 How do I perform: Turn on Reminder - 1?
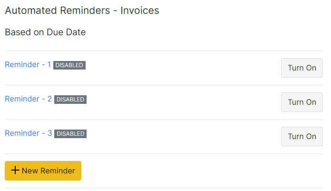[302, 68]
